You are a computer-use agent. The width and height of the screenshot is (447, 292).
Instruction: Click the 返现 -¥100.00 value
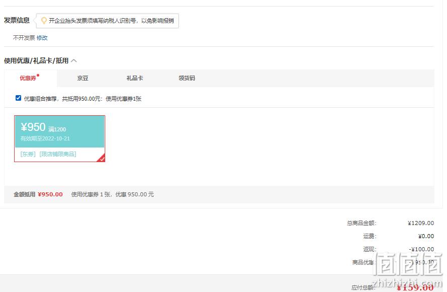pos(421,249)
